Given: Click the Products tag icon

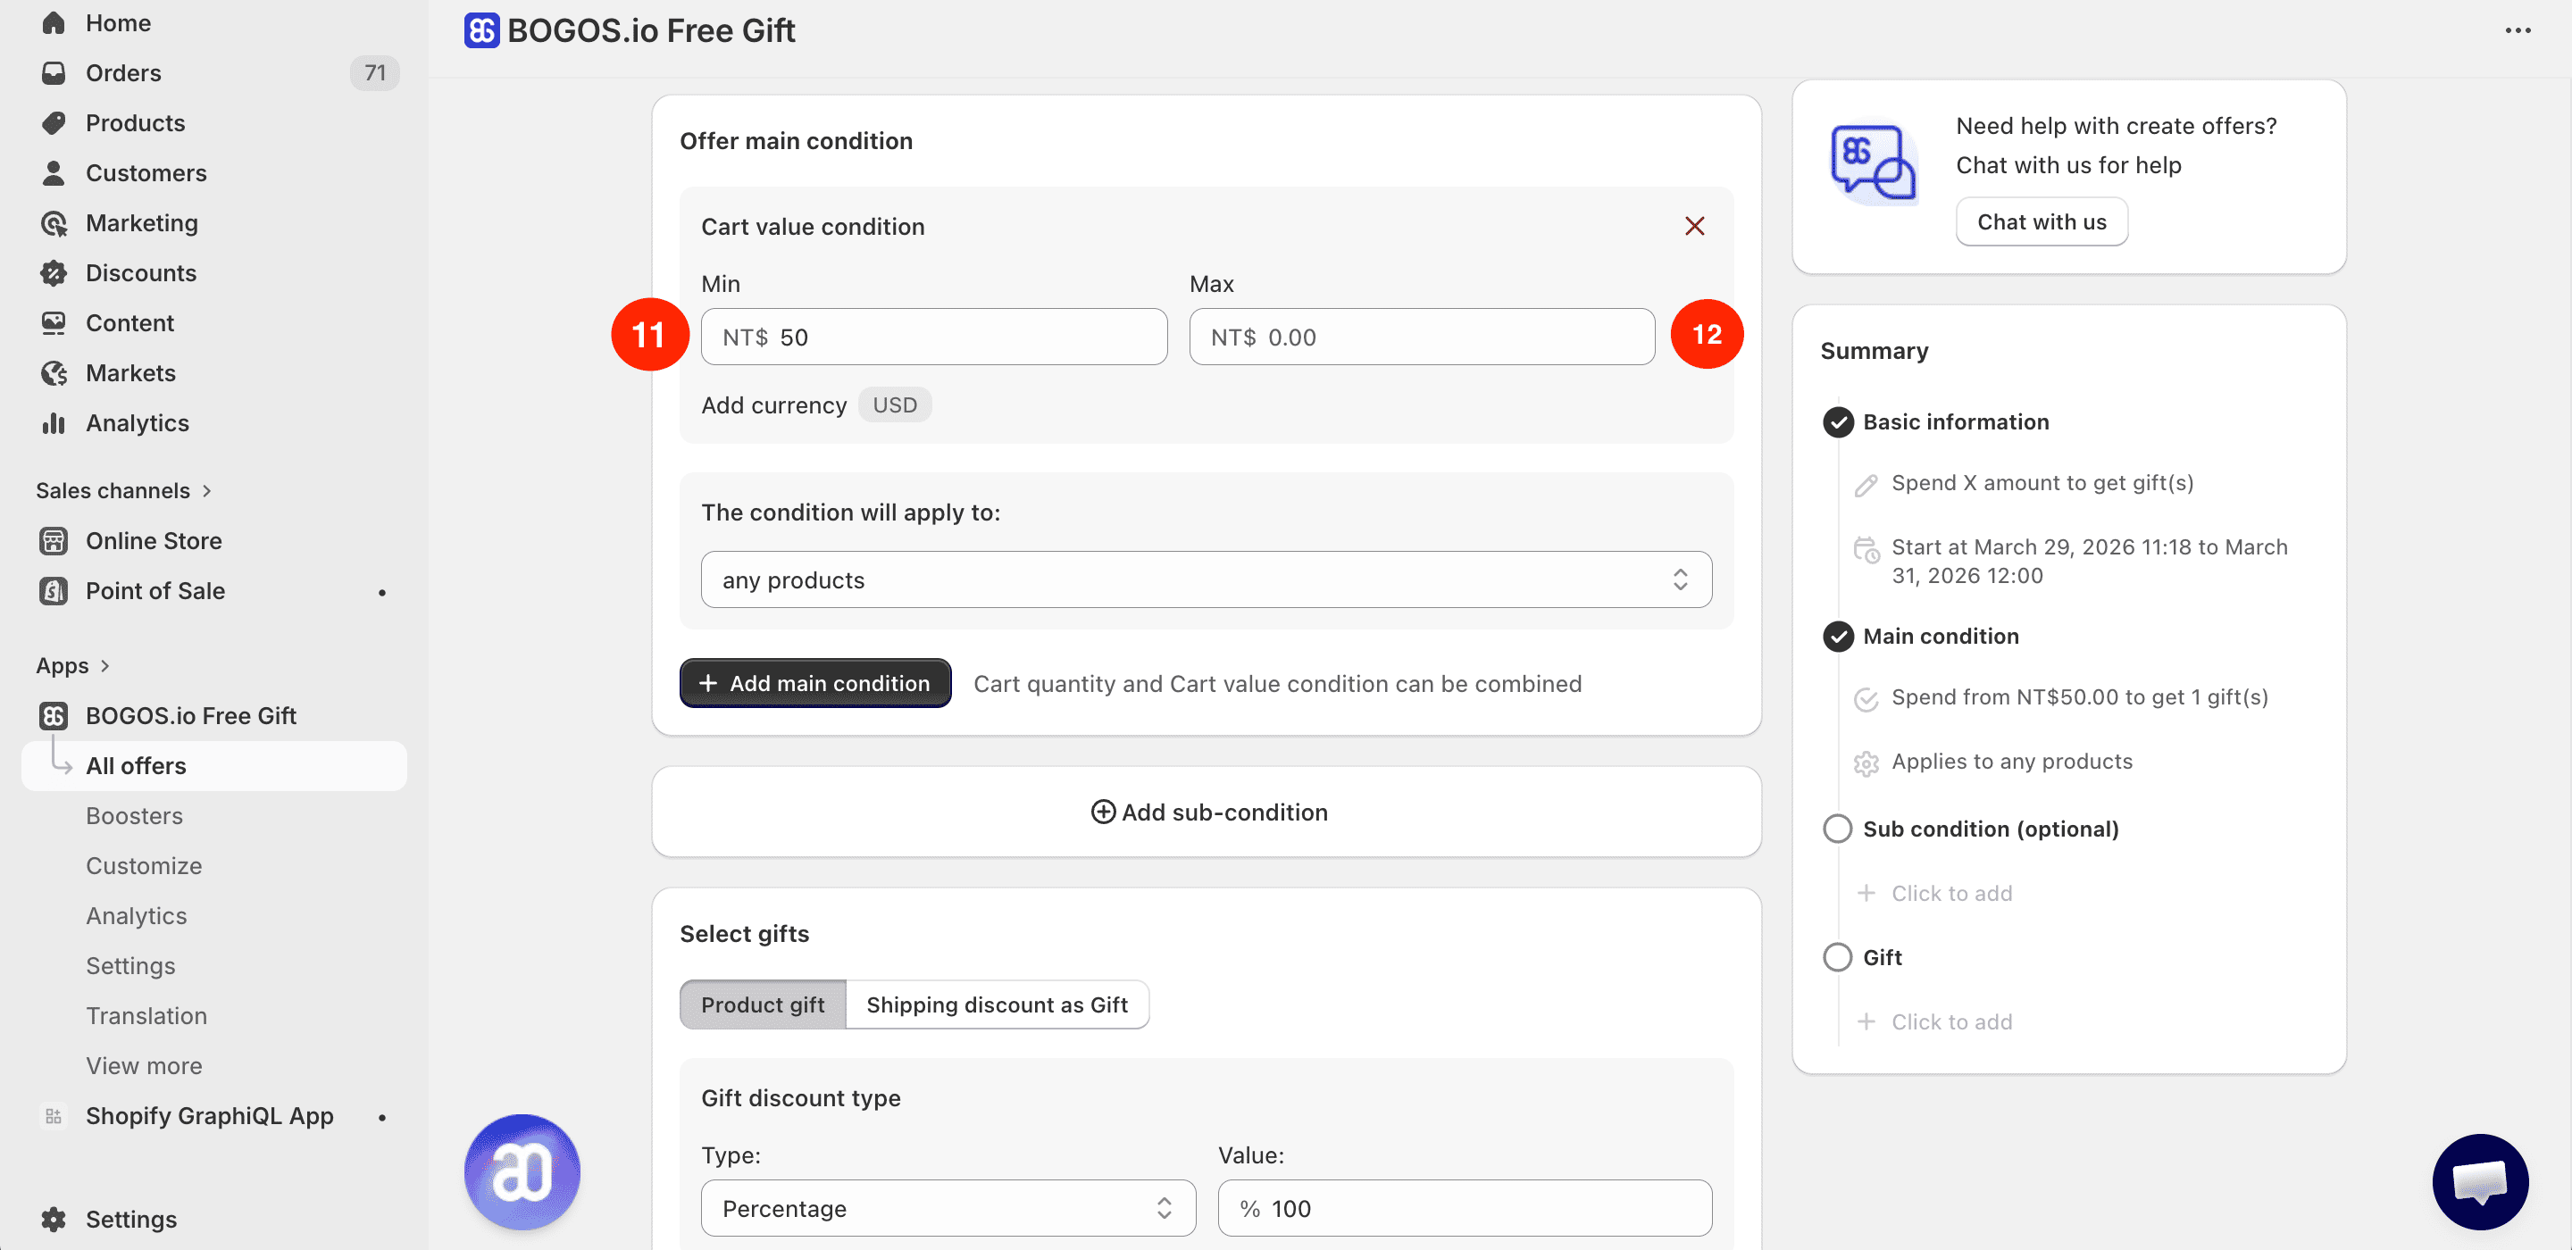Looking at the screenshot, I should pyautogui.click(x=53, y=121).
